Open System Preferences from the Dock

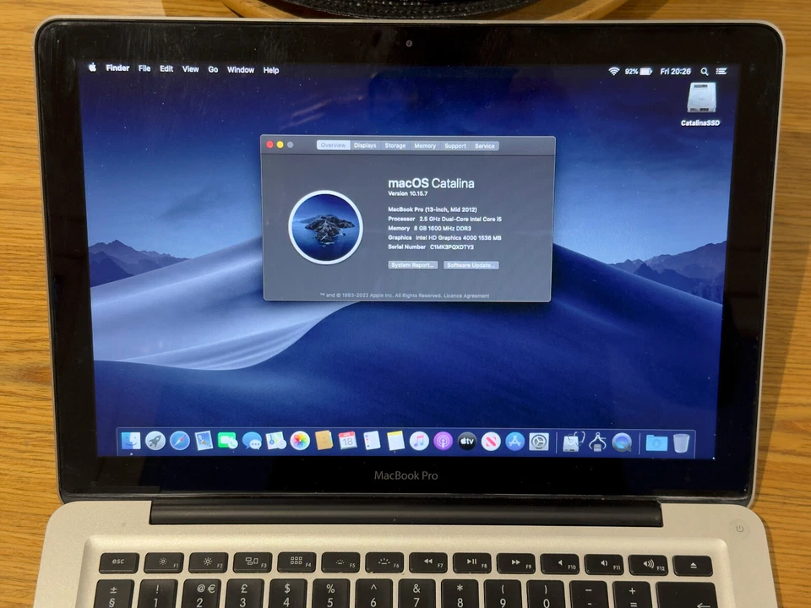click(x=540, y=441)
